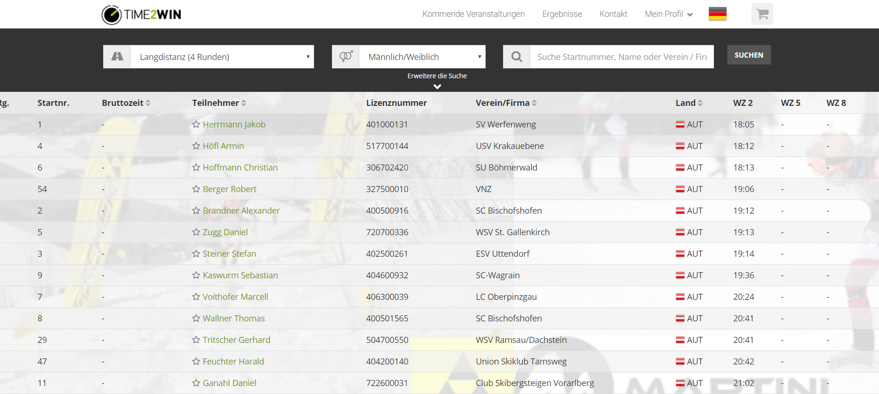Star favorite Tritscher Gerhard

(196, 340)
